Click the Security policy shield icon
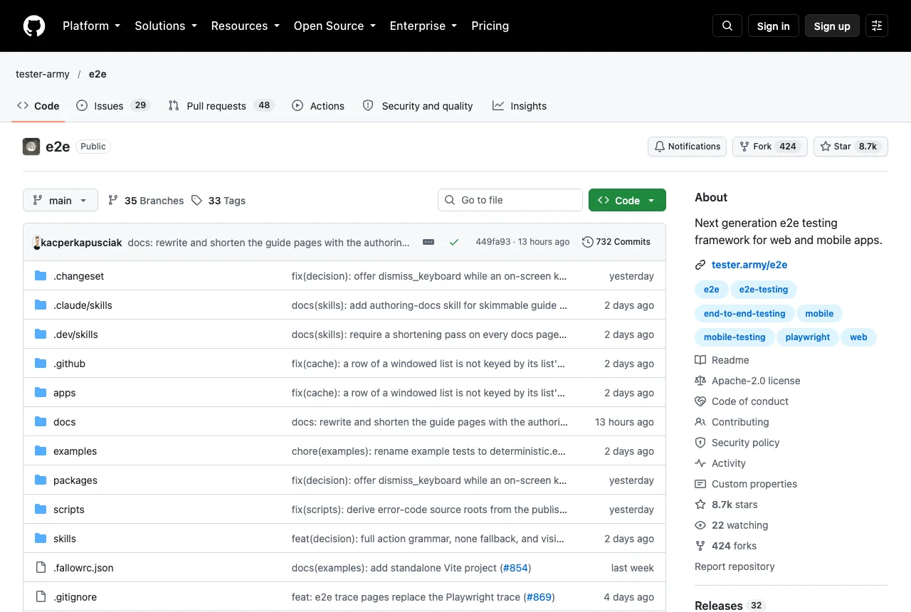911x612 pixels. pyautogui.click(x=700, y=443)
